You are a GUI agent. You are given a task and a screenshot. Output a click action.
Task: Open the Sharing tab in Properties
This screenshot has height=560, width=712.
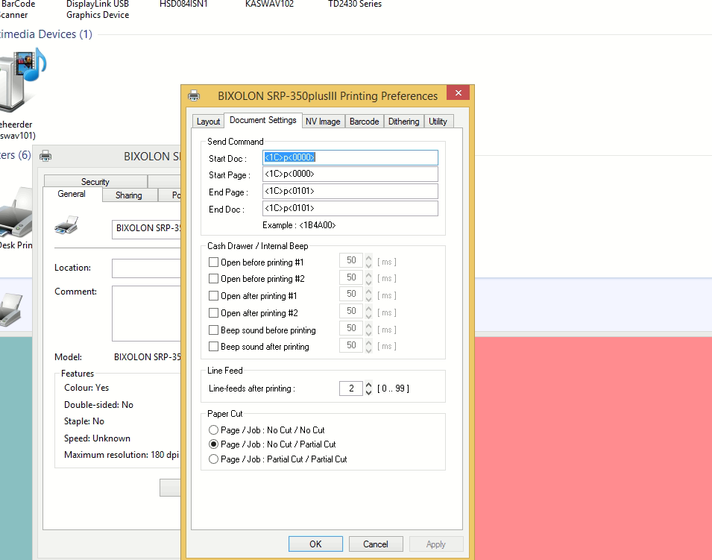click(x=128, y=195)
